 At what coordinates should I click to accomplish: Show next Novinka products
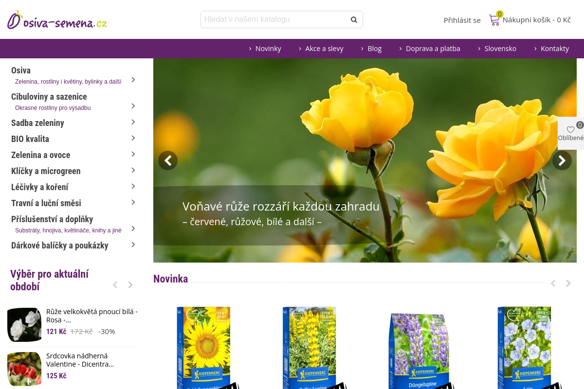[568, 283]
